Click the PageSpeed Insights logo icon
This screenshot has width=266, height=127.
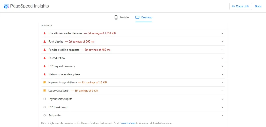(6, 6)
